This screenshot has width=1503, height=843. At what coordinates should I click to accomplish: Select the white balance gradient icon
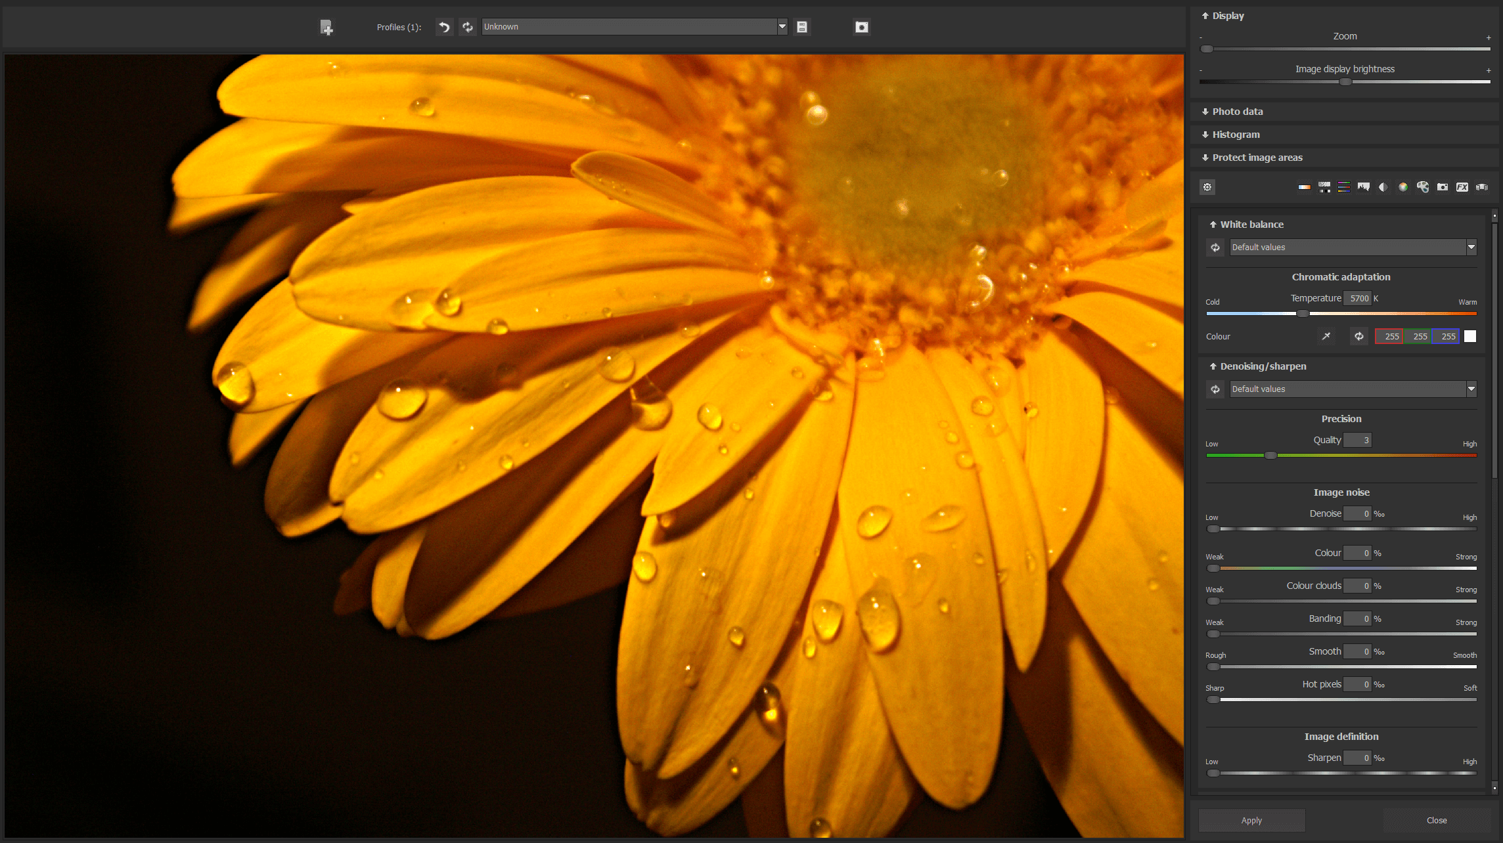1305,187
